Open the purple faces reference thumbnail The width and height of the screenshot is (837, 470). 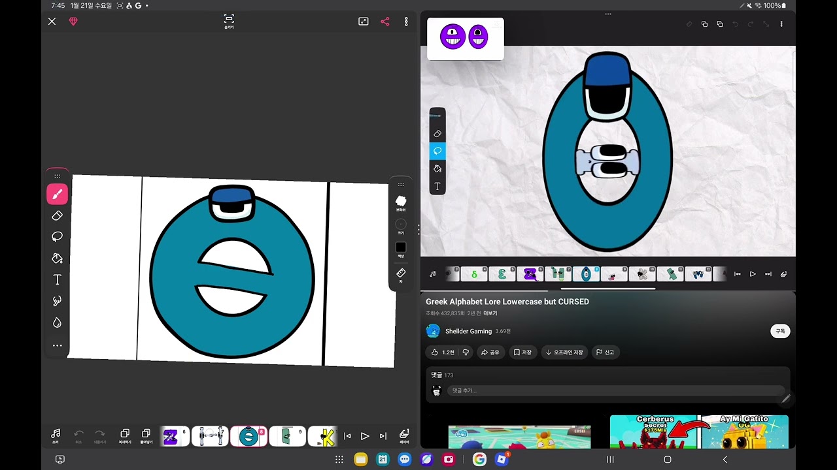coord(466,39)
